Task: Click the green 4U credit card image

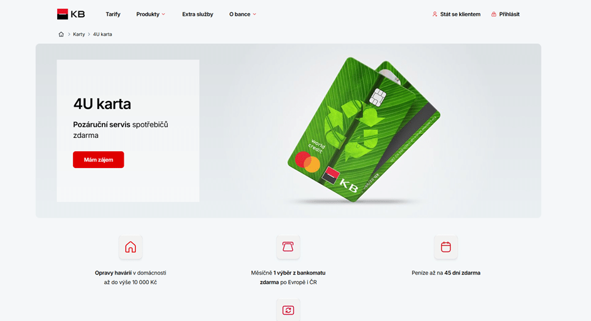Action: 364,129
